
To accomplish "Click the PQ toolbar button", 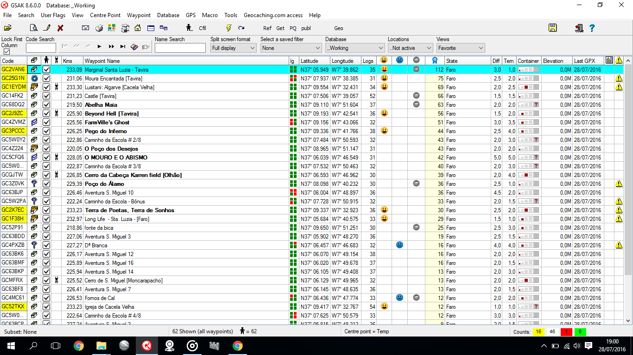I will [x=293, y=28].
